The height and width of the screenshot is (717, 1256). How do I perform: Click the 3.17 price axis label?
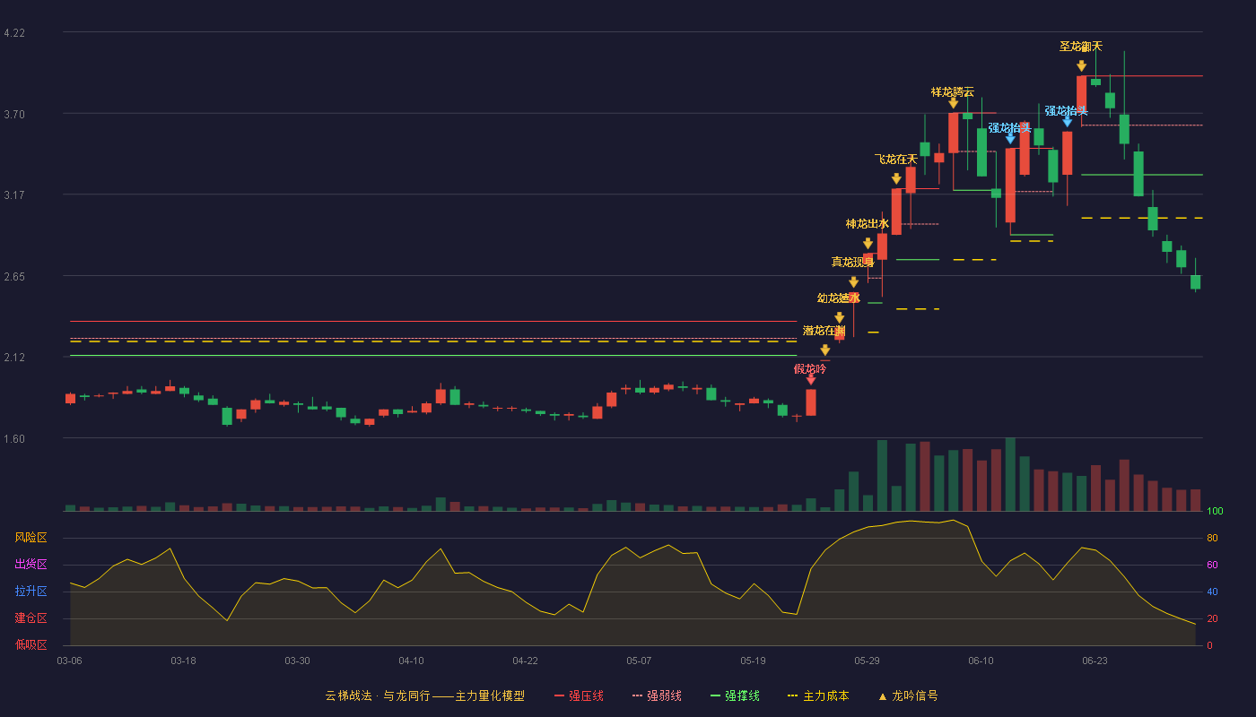click(x=14, y=195)
